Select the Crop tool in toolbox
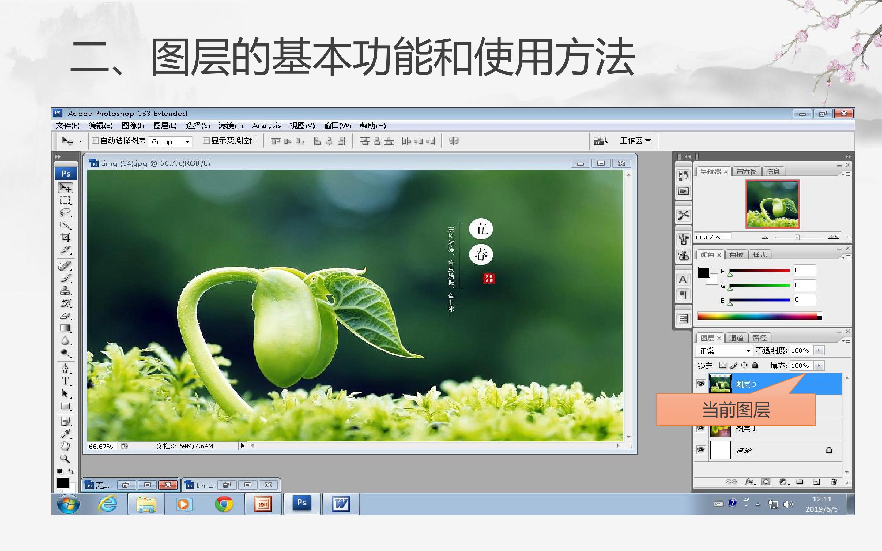The width and height of the screenshot is (882, 551). [x=66, y=237]
